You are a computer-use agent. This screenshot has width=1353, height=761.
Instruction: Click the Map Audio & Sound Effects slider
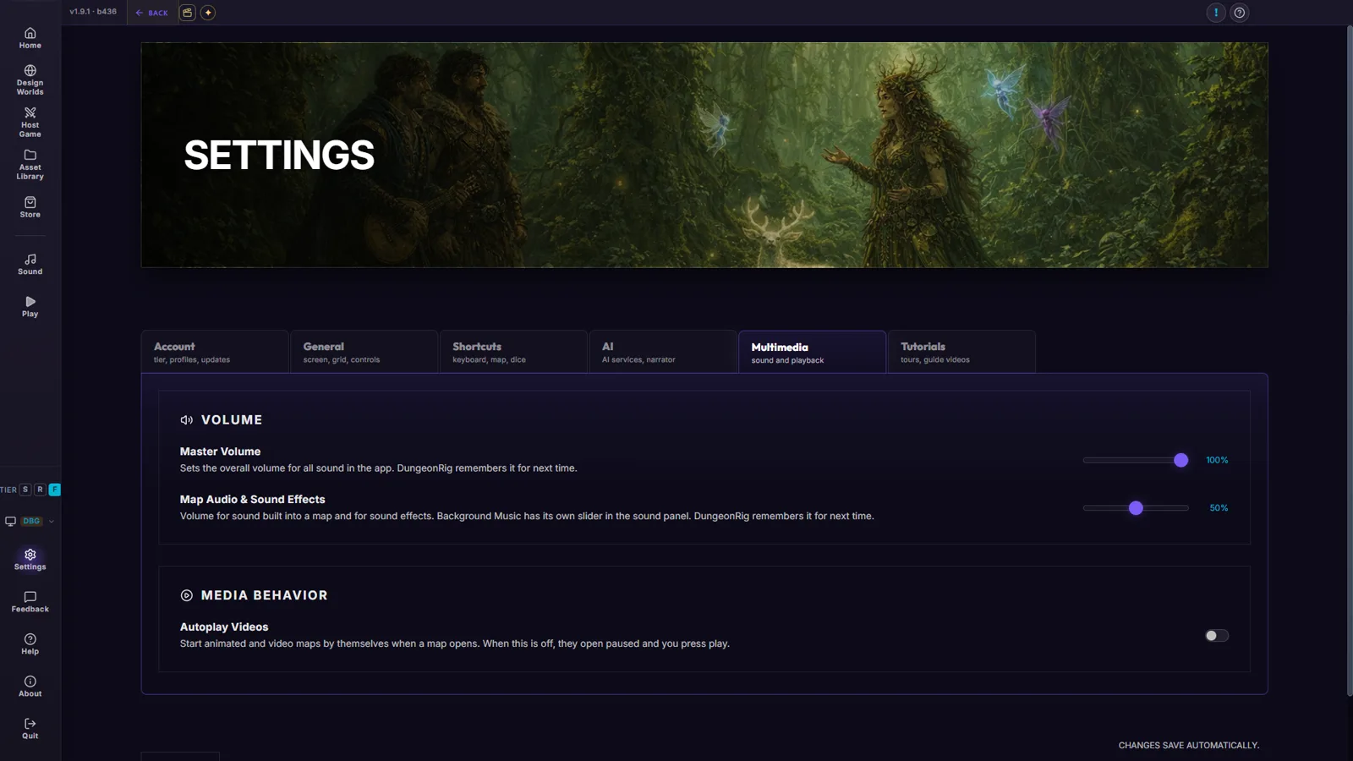[1136, 508]
